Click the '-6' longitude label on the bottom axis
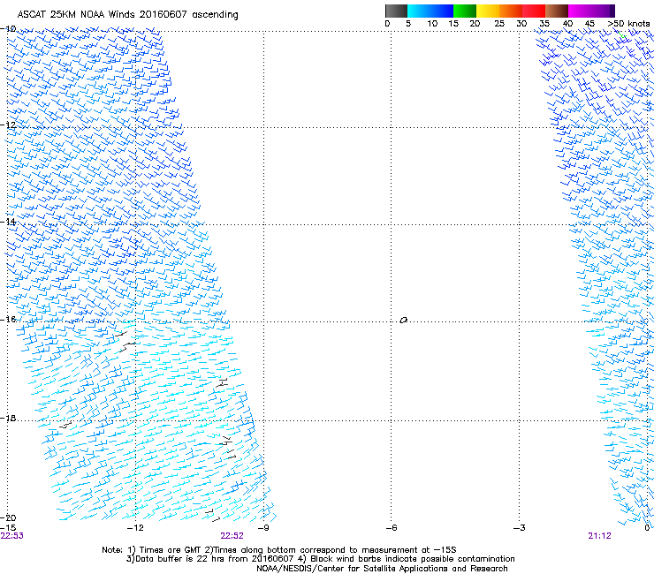Viewport: 654px width, 574px height. pyautogui.click(x=392, y=528)
